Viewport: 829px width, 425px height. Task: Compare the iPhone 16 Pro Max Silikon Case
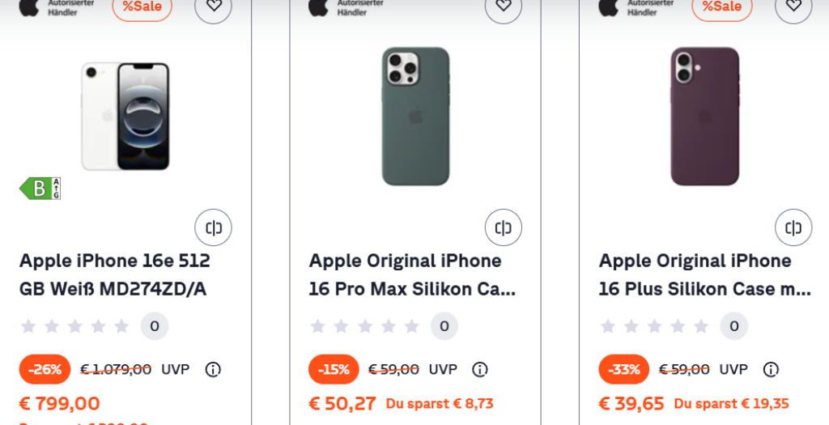click(503, 227)
